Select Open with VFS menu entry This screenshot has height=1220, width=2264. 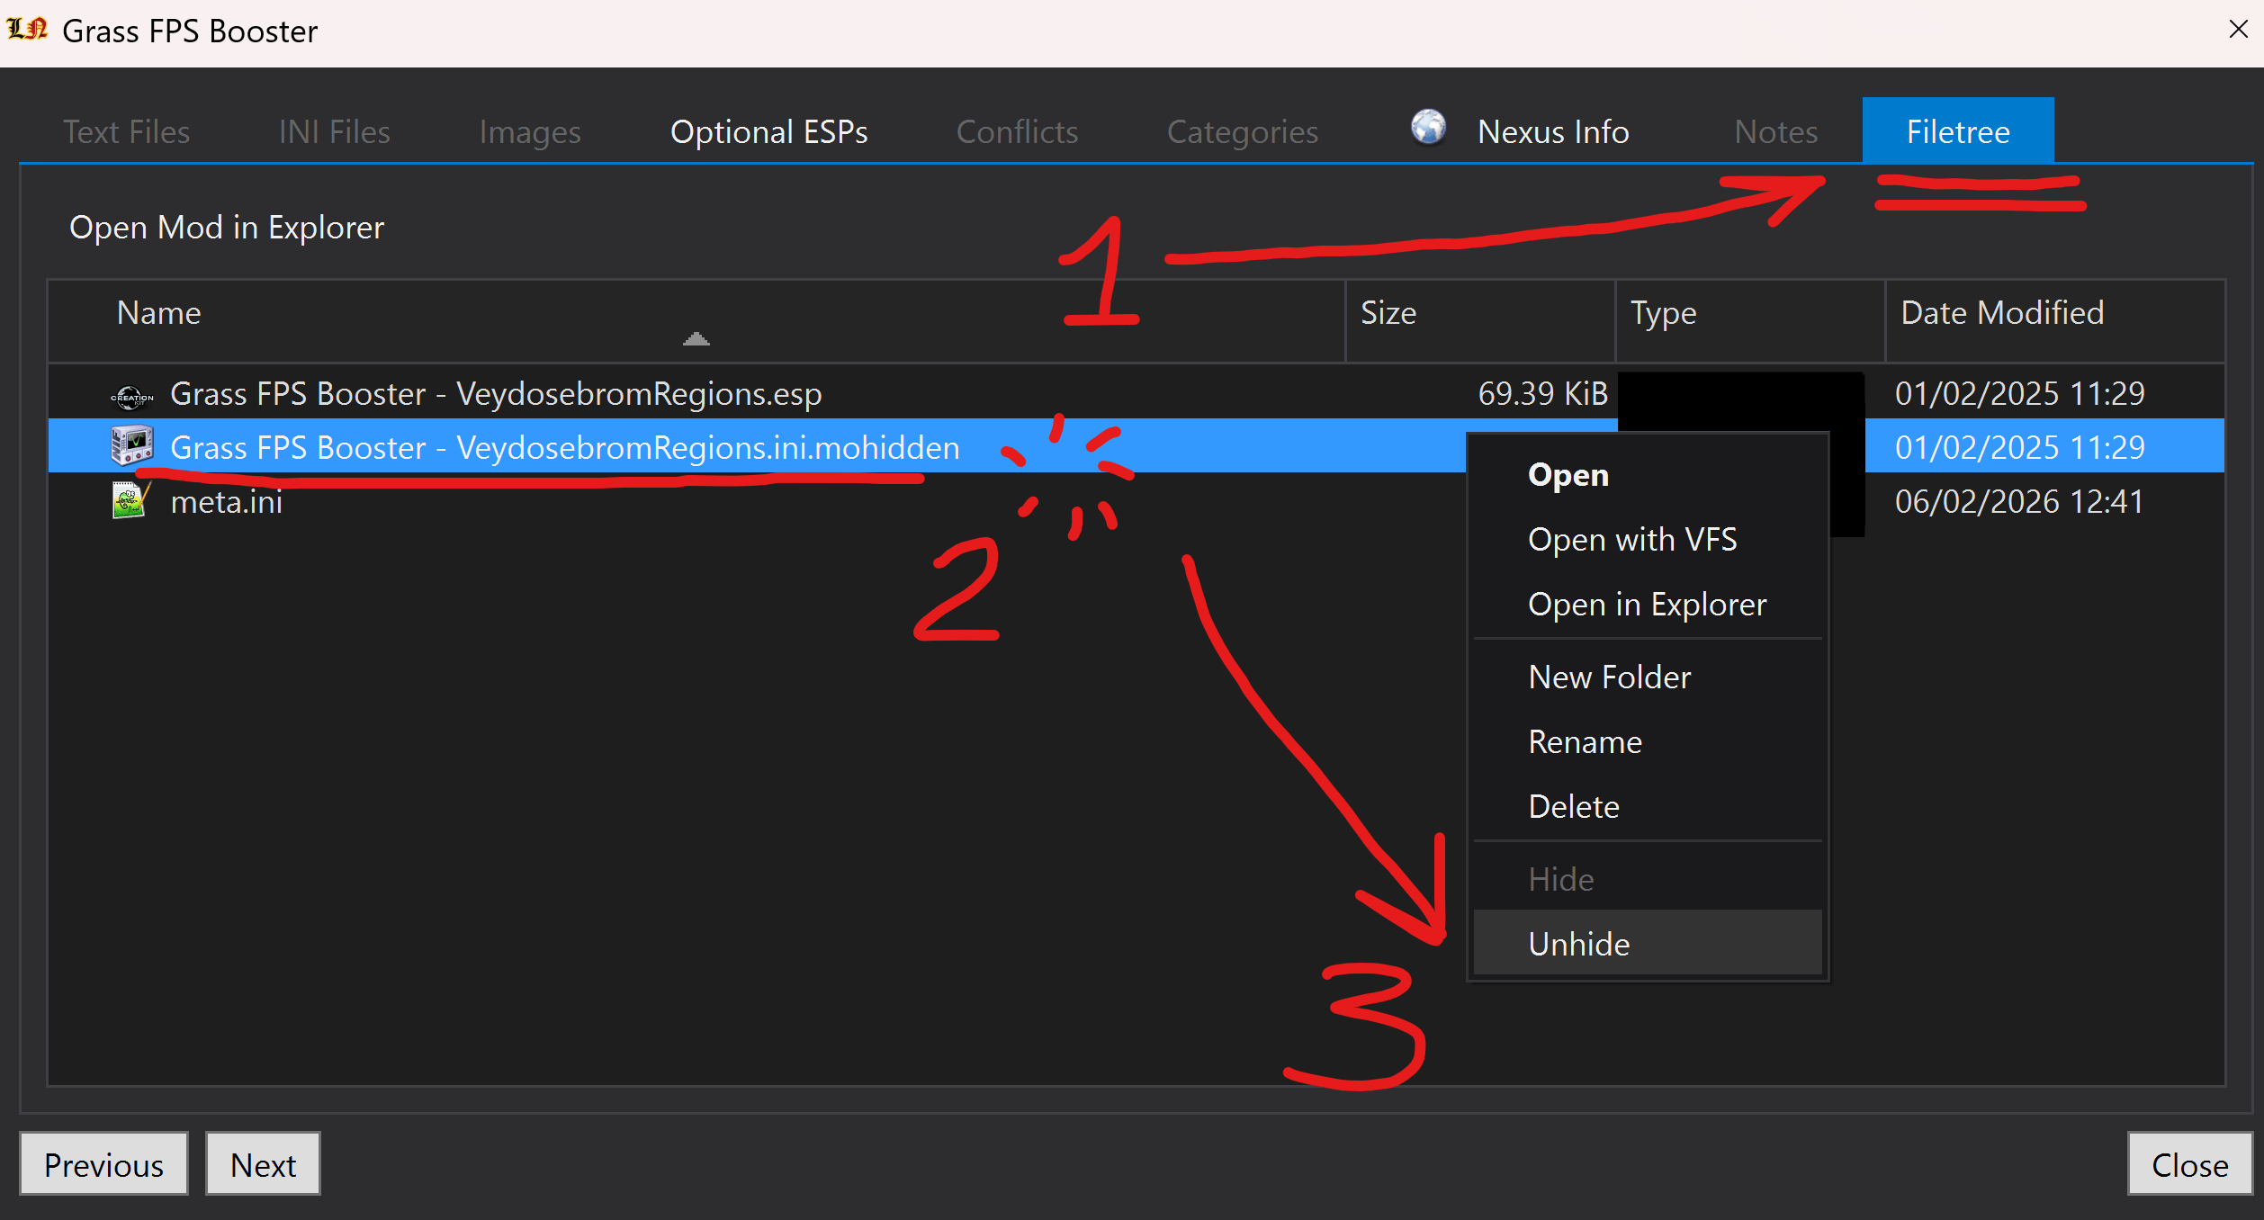[1631, 540]
